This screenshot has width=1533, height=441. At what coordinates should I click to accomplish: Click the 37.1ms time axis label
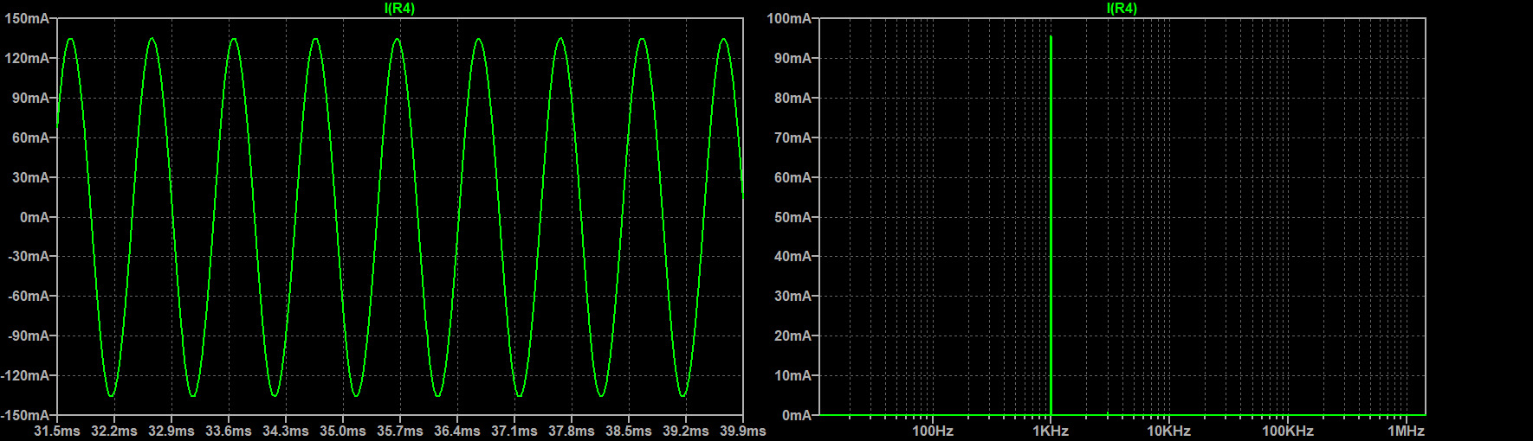pyautogui.click(x=514, y=431)
